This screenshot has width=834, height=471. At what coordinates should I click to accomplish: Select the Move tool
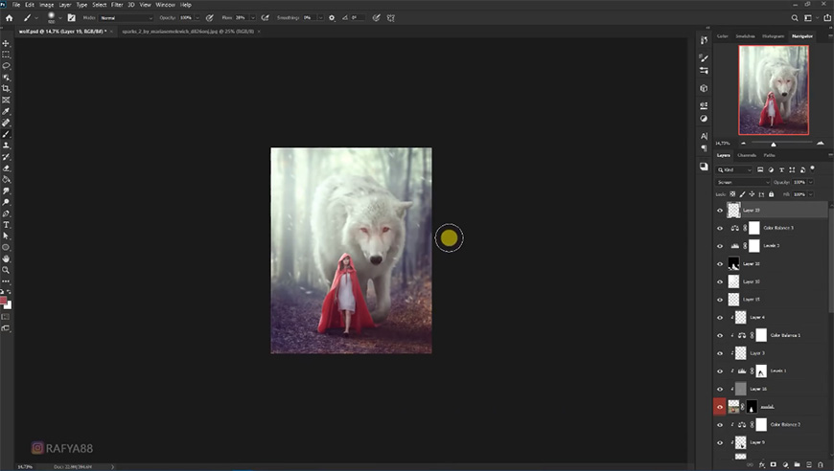[x=6, y=43]
